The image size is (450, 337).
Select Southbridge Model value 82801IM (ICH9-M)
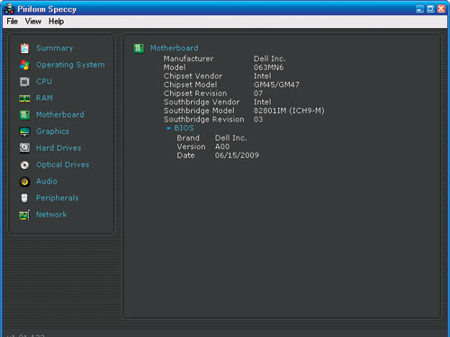coord(289,111)
